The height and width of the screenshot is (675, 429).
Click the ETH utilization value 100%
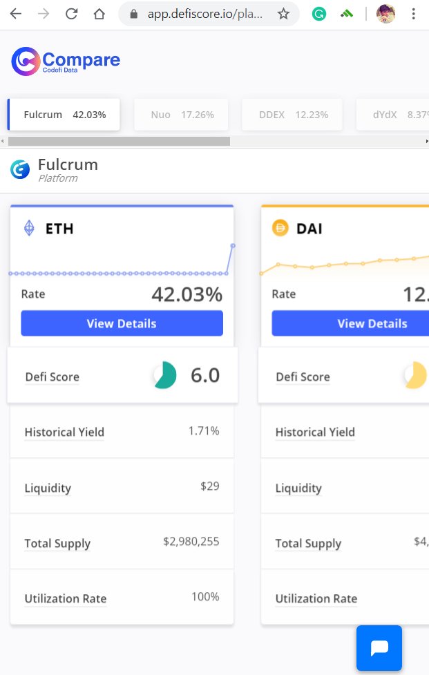tap(205, 597)
